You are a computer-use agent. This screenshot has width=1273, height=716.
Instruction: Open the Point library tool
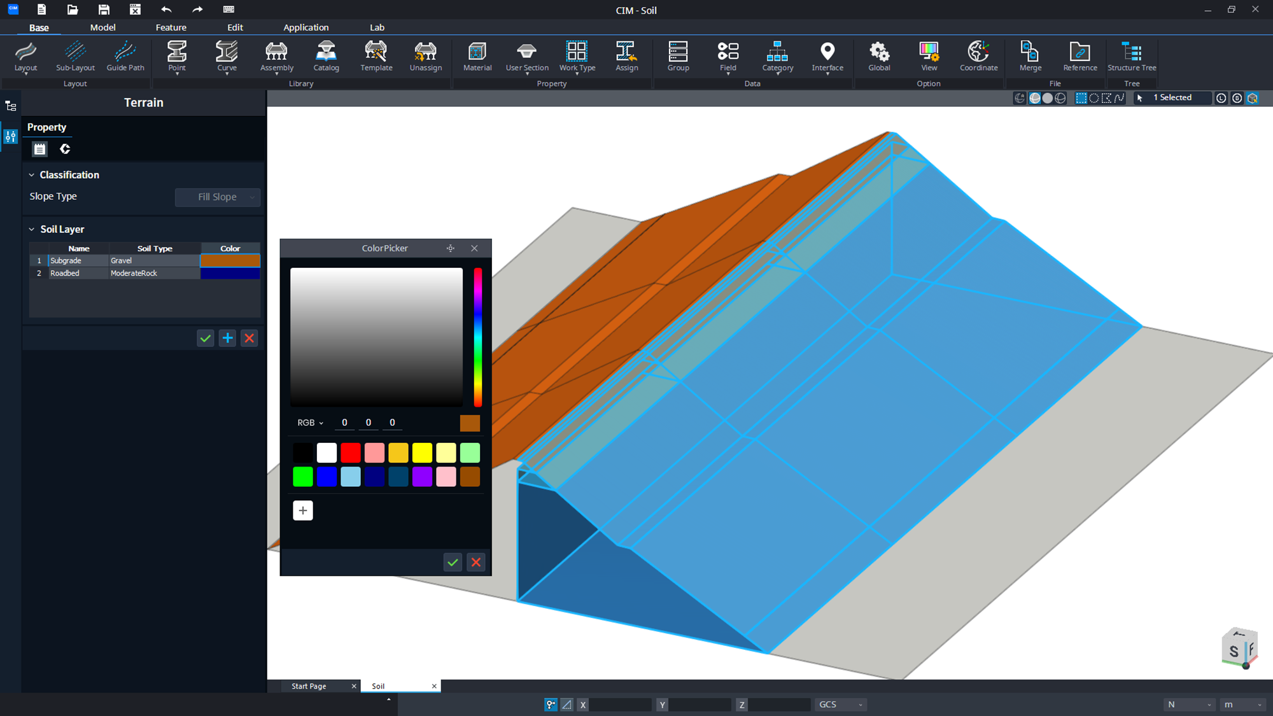pyautogui.click(x=177, y=57)
